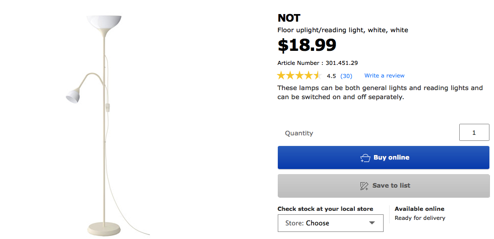This screenshot has height=239, width=494.
Task: Click the $18.99 price
Action: [x=307, y=45]
